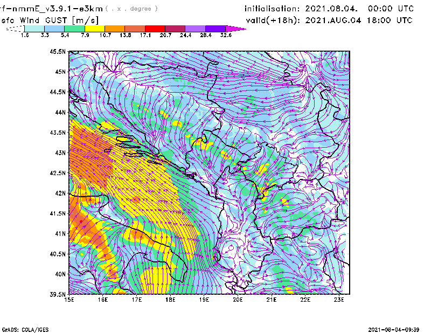This screenshot has width=431, height=333.
Task: Select the light blue legend swatch between 3.3 and 5.4
Action: pos(54,29)
